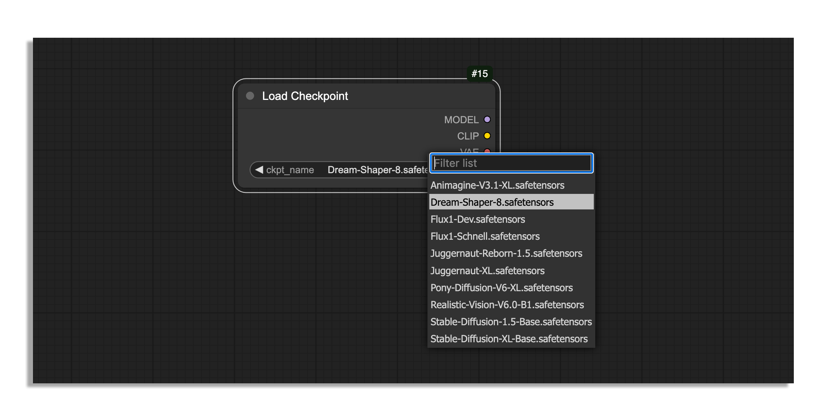Select Flux1-Dev.safetensors checkpoint

click(x=477, y=219)
